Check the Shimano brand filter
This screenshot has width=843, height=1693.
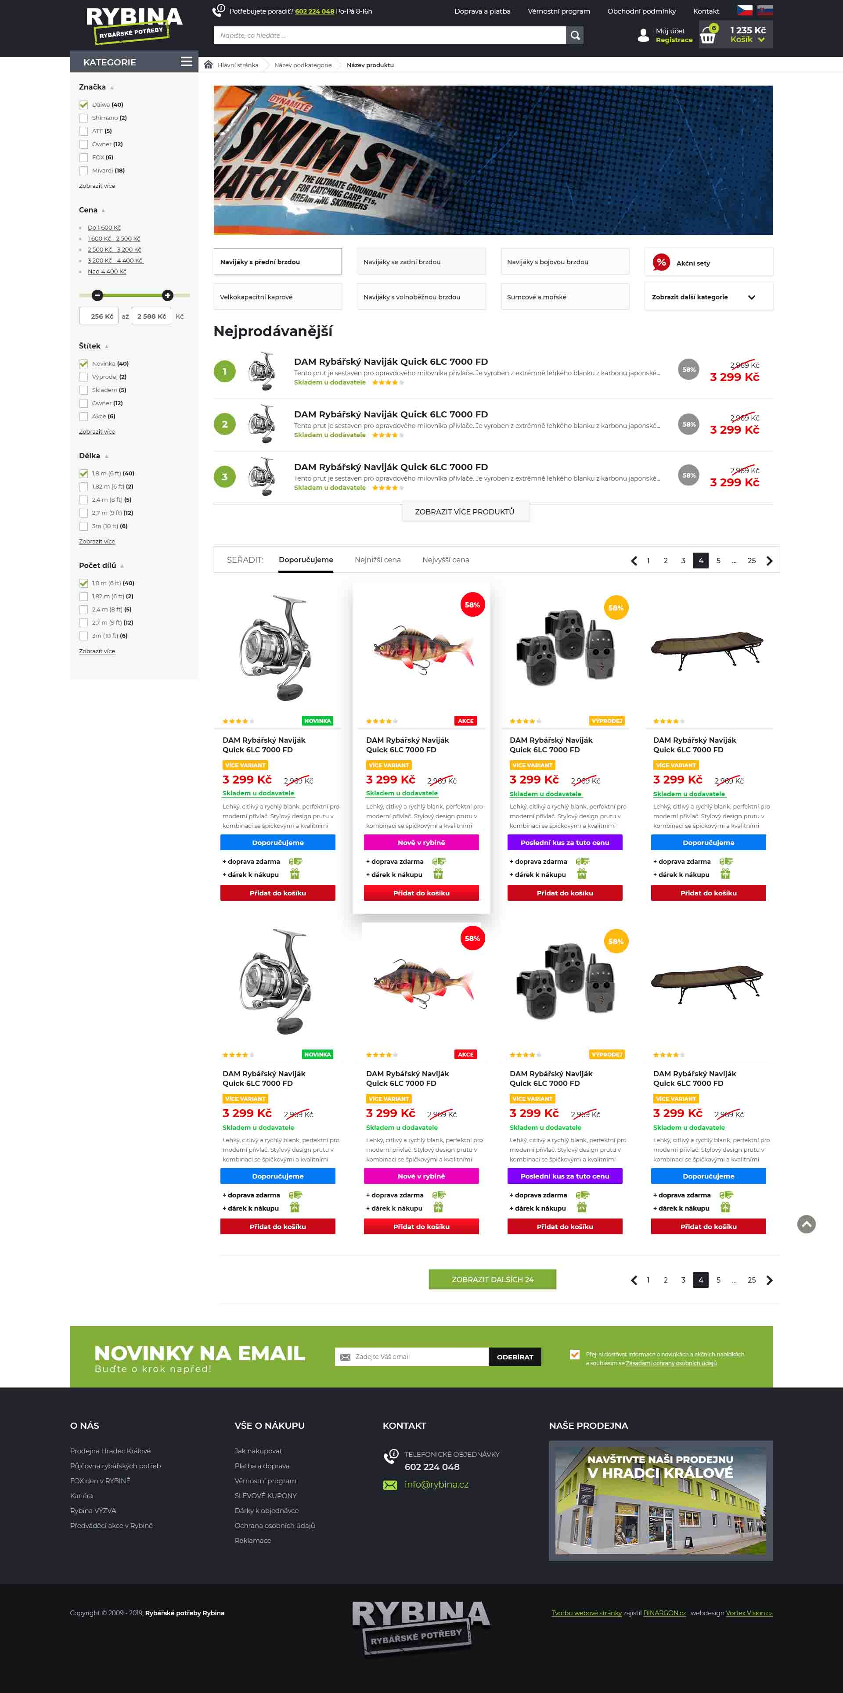83,118
